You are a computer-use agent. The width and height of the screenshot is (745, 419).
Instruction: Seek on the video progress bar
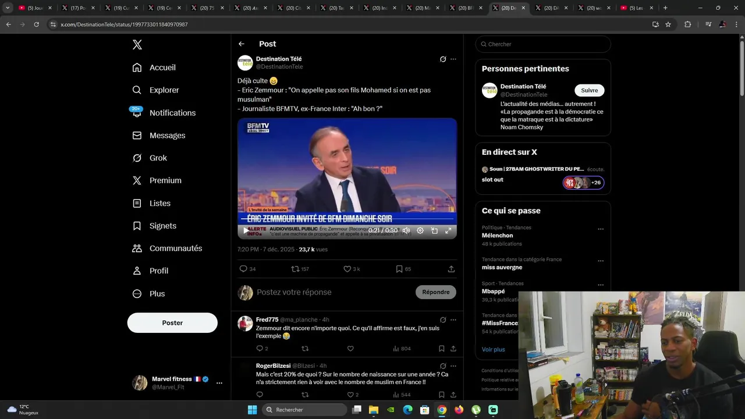pos(347,219)
